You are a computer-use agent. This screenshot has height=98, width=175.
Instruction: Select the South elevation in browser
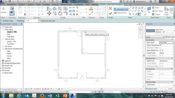(9, 56)
